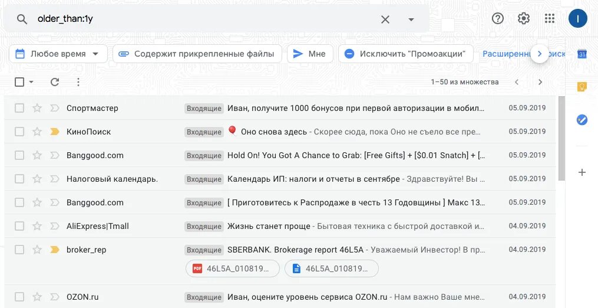The height and width of the screenshot is (308, 598).
Task: Toggle the Мне recipient filter chip
Action: (x=310, y=54)
